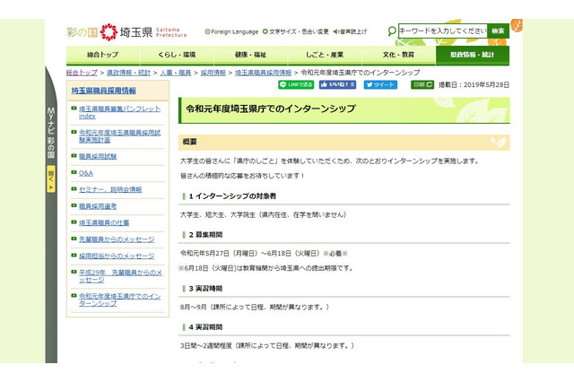Click heading 4 実習期間
The height and width of the screenshot is (382, 574).
[x=205, y=327]
